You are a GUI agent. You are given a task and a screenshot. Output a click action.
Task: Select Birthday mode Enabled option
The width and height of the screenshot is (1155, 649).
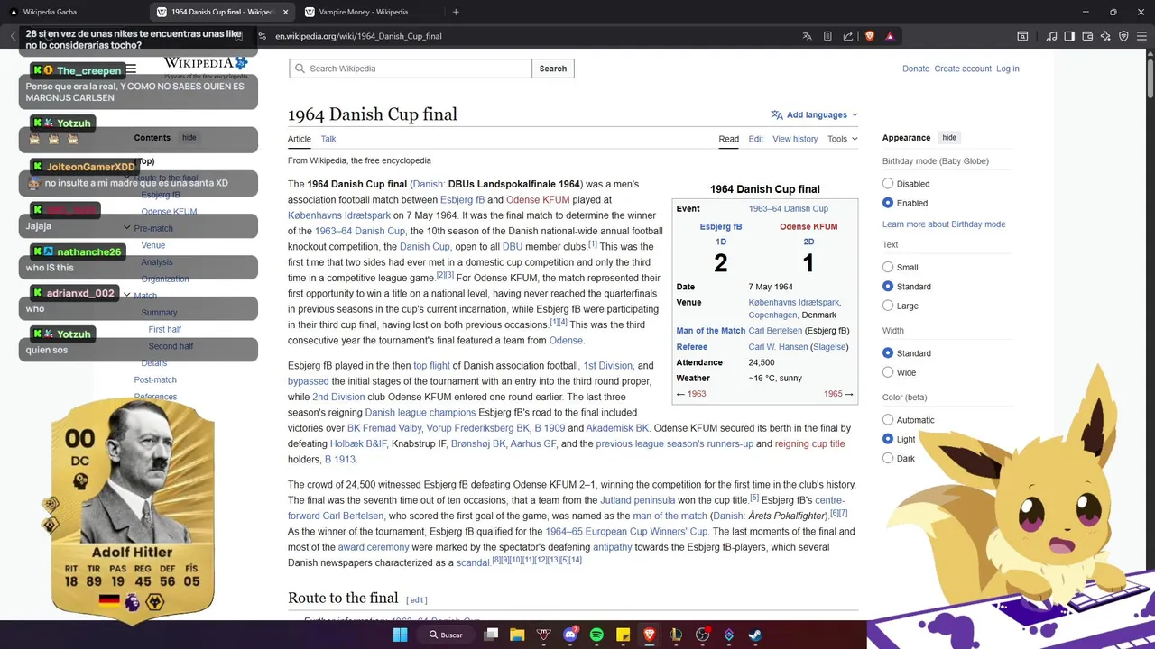(888, 203)
